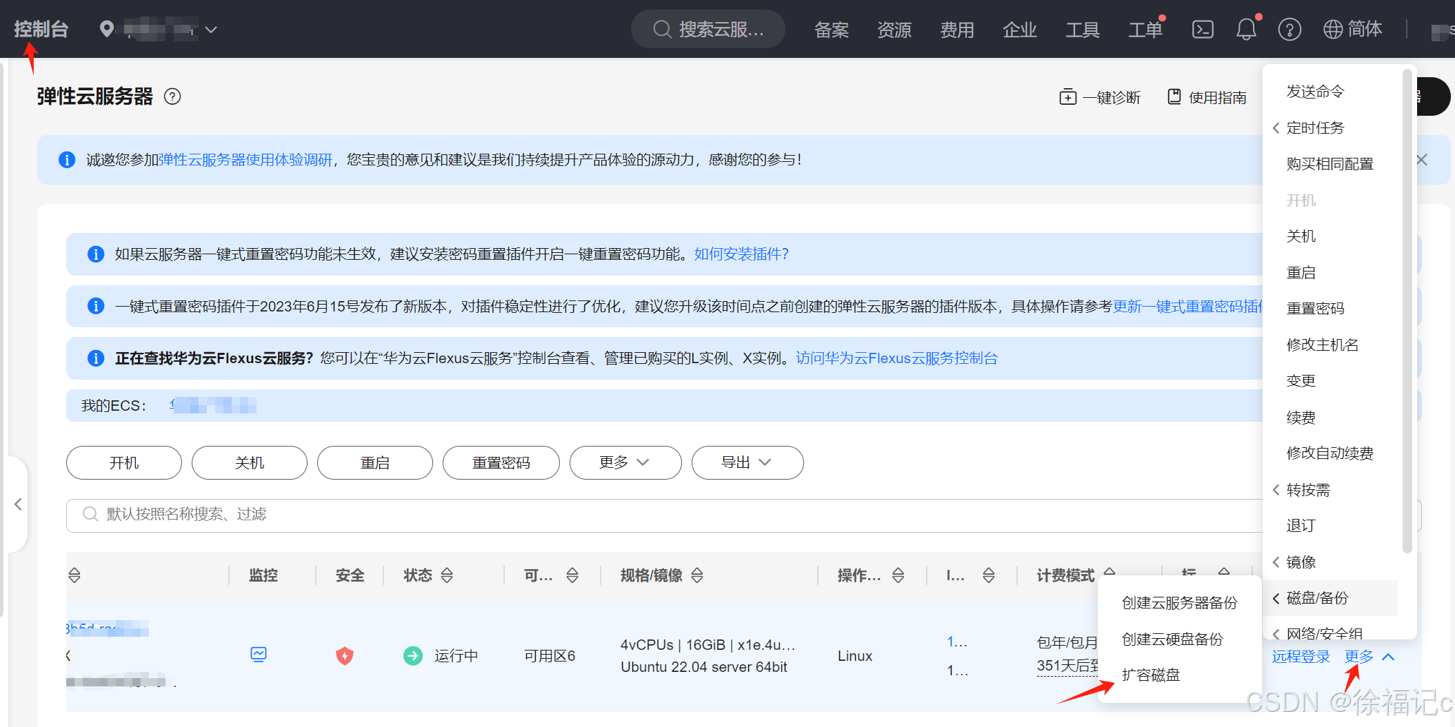Viewport: 1455px width, 727px height.
Task: Expand the 导出 dropdown
Action: 747,462
